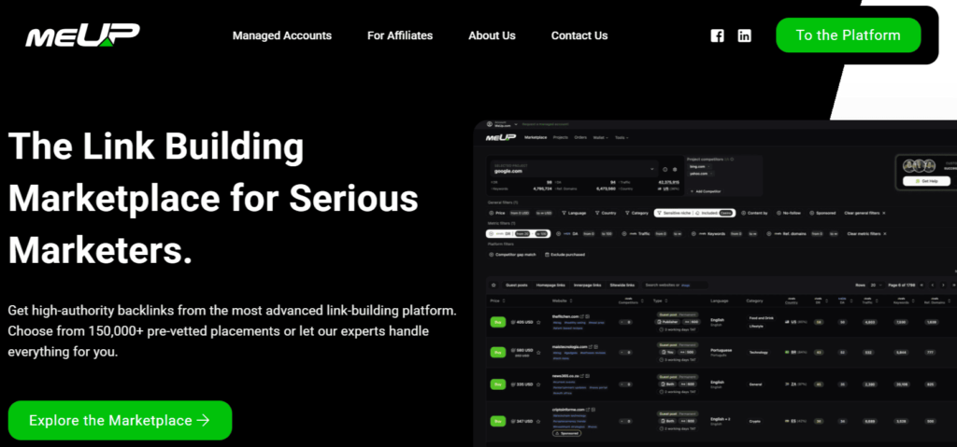The height and width of the screenshot is (447, 957).
Task: Open the Managed Accounts menu item
Action: (282, 35)
